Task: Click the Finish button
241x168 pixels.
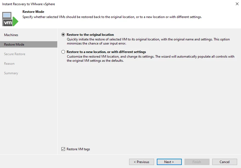Action: tap(197, 162)
